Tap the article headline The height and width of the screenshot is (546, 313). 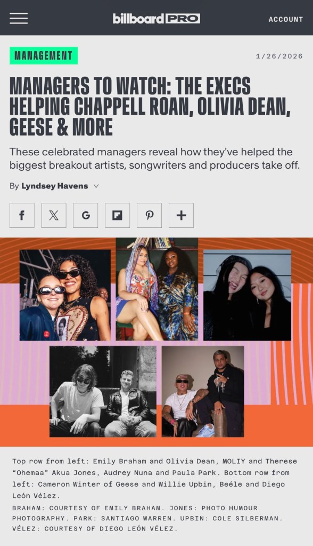tap(150, 106)
